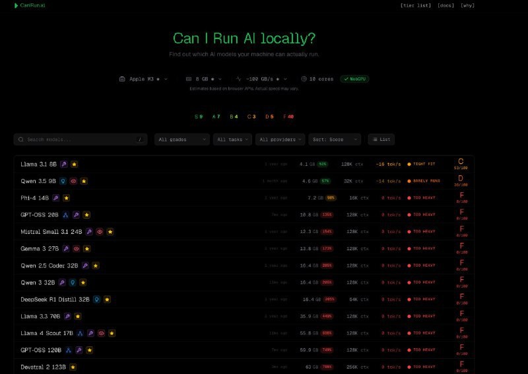Toggle the C 3 grade filter
Viewport: 528px width, 374px height.
point(251,117)
